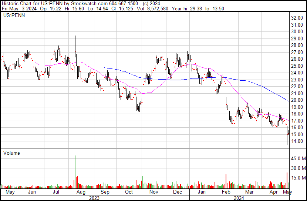Click the 45.0 M volume axis label
This screenshot has height=201, width=307.
(298, 158)
